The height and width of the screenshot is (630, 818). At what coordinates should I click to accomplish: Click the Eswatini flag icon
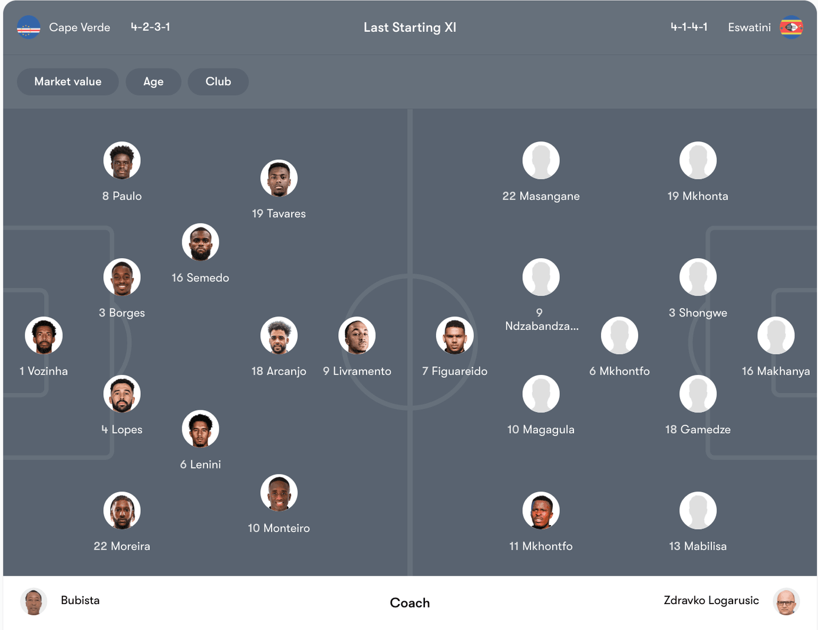click(791, 27)
